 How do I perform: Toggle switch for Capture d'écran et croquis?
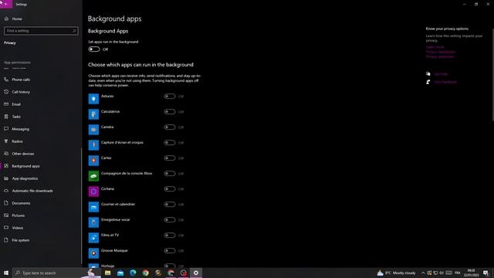point(170,142)
